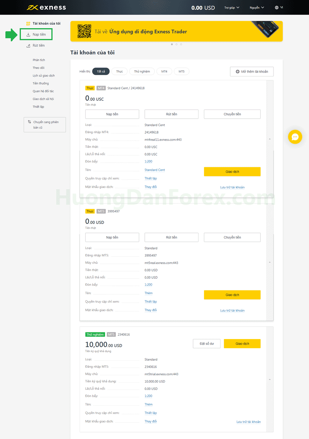Collapse the Standard Cent account card
Image resolution: width=309 pixels, height=439 pixels.
[x=270, y=139]
